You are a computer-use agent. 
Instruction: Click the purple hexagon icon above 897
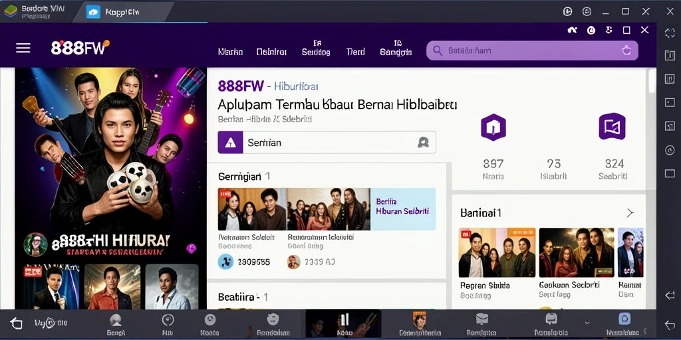pyautogui.click(x=493, y=127)
